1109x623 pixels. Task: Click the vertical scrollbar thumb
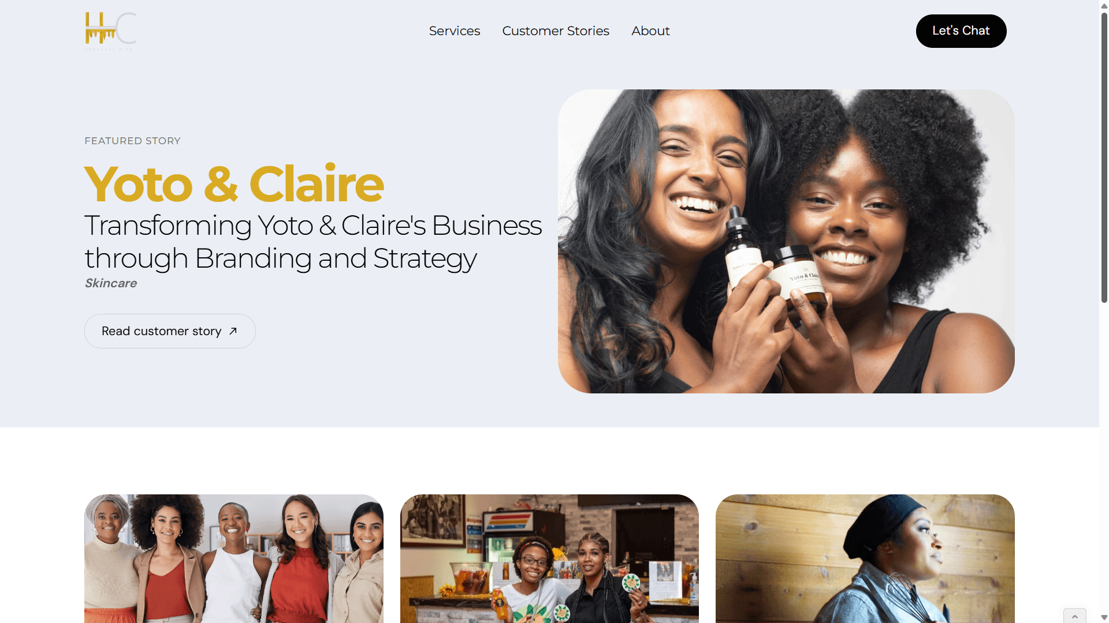[1104, 157]
